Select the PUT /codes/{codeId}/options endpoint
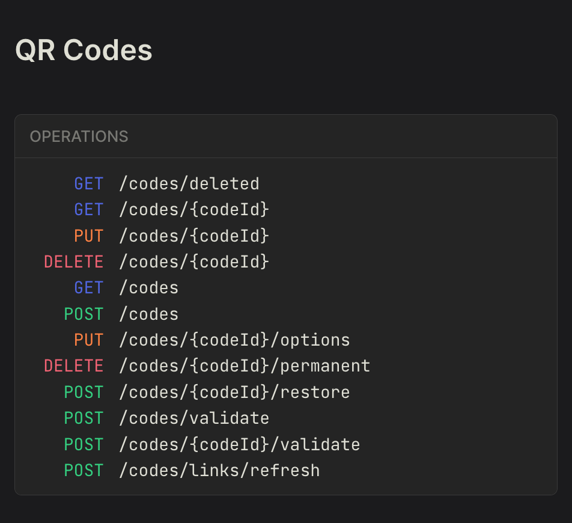The height and width of the screenshot is (523, 572). point(234,340)
